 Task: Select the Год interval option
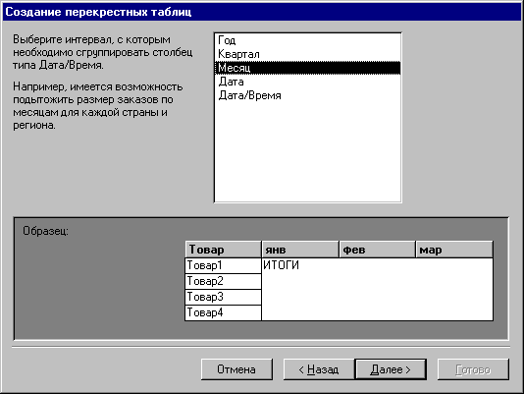click(307, 40)
